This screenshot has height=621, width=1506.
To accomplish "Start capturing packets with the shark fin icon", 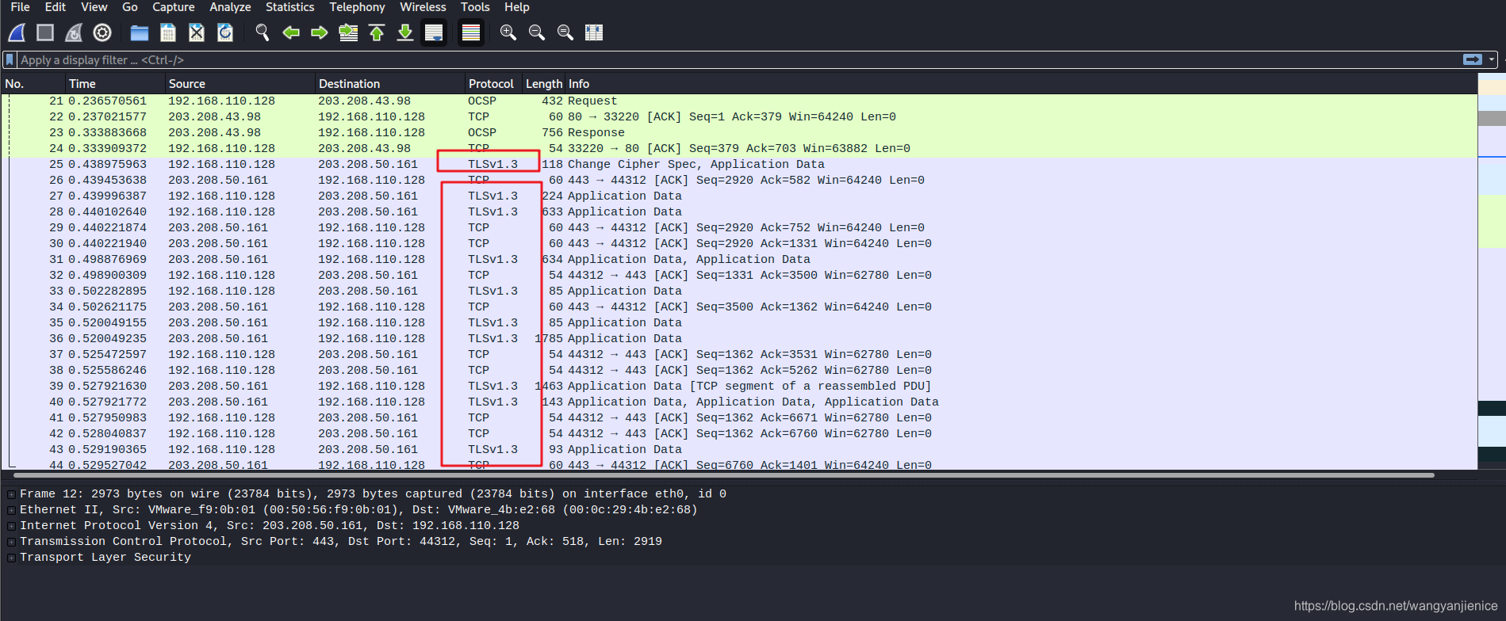I will point(17,32).
